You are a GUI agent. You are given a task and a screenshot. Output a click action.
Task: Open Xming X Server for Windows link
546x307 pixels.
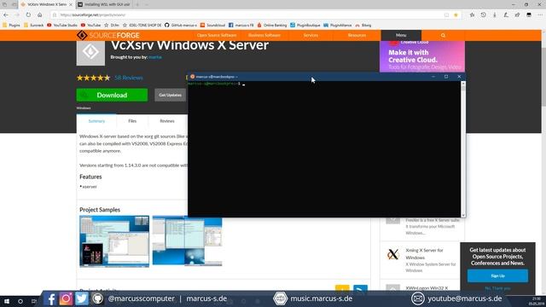coord(424,254)
